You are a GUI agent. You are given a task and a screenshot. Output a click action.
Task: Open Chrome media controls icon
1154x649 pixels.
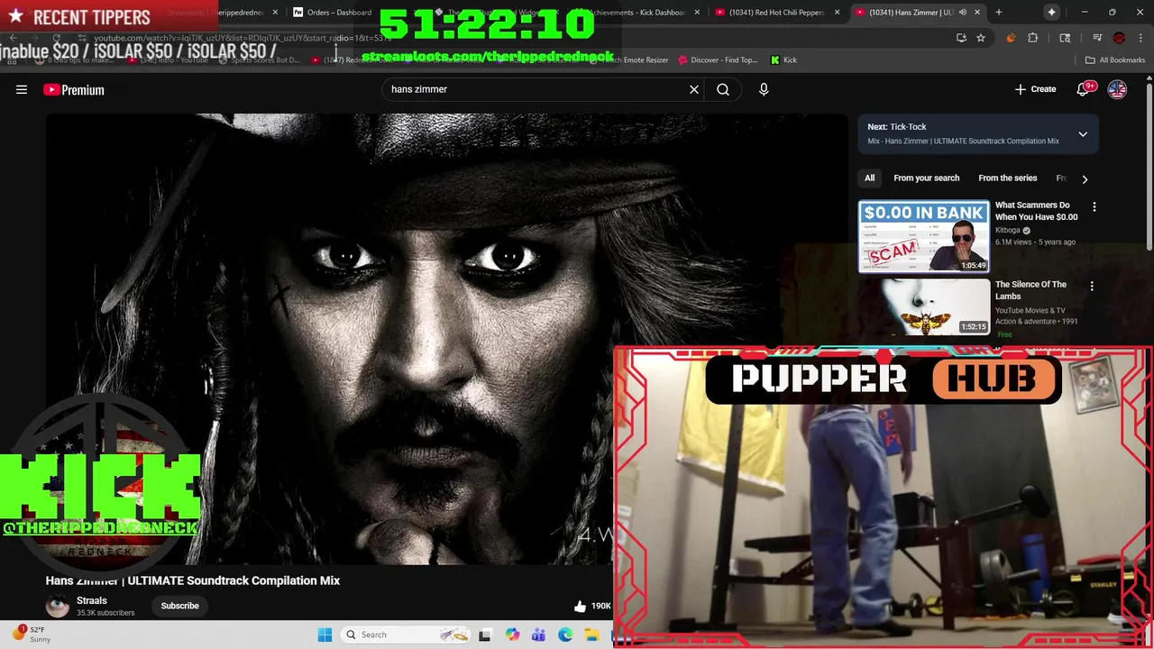[1097, 38]
